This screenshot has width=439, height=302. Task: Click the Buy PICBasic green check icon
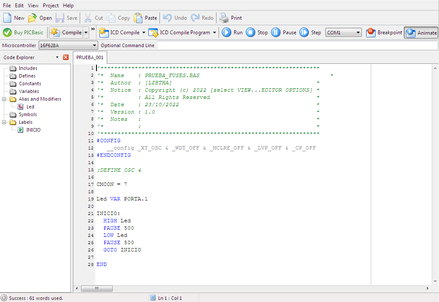pos(7,33)
